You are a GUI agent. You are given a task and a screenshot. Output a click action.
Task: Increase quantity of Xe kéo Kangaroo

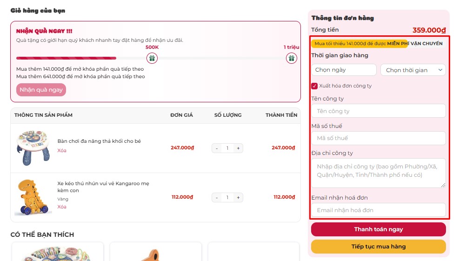point(238,198)
